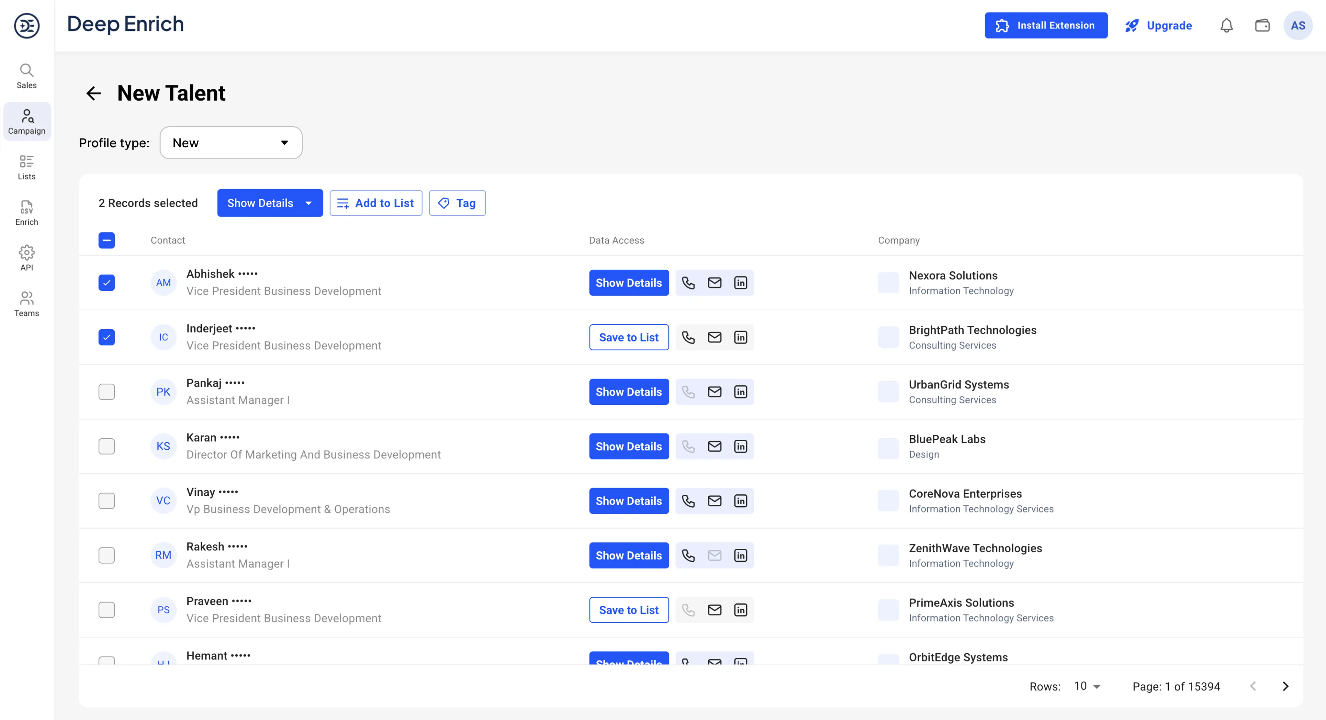Click the BluePeak Labs company name

tap(947, 439)
